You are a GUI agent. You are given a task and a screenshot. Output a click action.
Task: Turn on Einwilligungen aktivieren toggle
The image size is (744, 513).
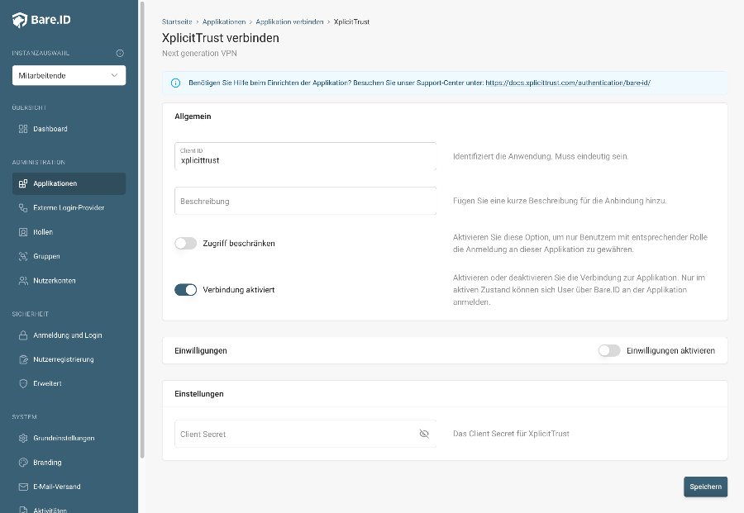tap(609, 350)
